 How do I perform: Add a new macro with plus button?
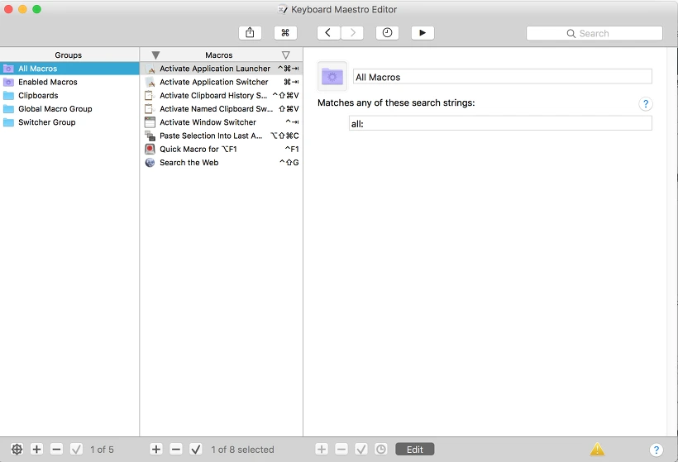(156, 450)
